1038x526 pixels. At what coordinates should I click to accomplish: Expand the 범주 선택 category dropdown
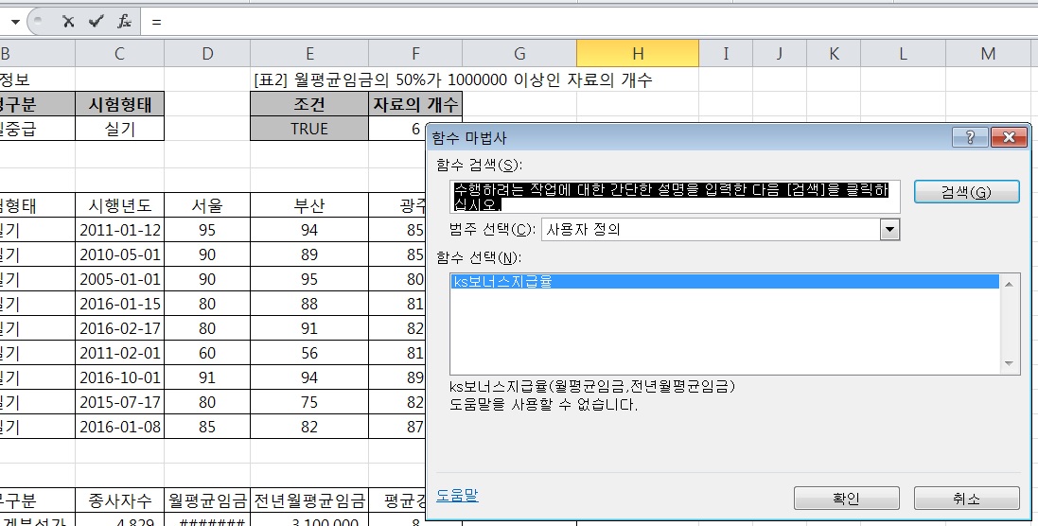pyautogui.click(x=888, y=229)
